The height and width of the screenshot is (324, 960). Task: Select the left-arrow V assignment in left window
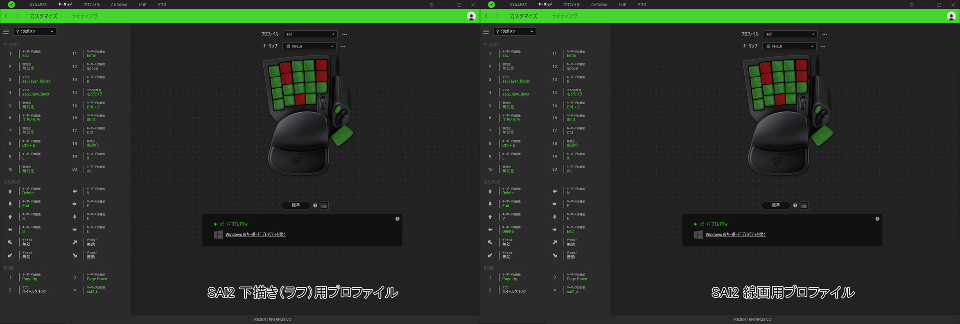point(96,191)
